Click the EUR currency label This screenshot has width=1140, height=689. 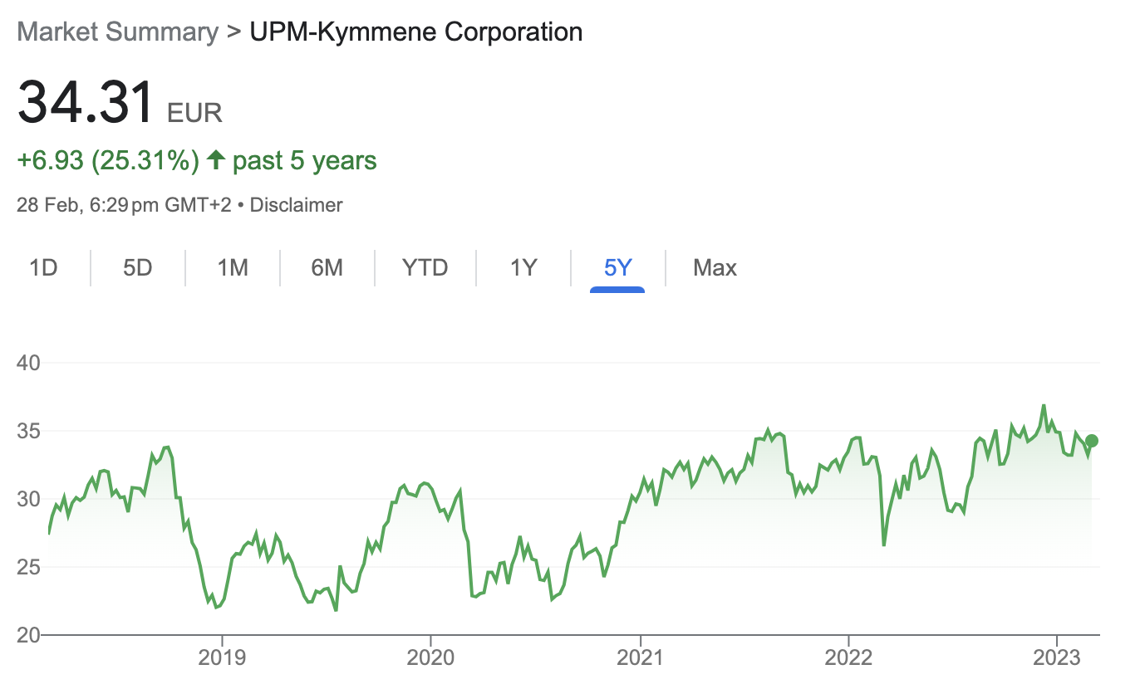pyautogui.click(x=195, y=112)
